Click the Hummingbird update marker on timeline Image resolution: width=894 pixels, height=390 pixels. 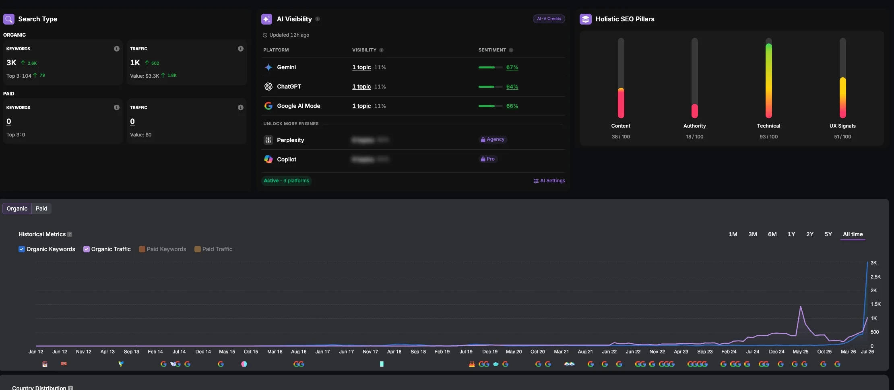point(121,364)
